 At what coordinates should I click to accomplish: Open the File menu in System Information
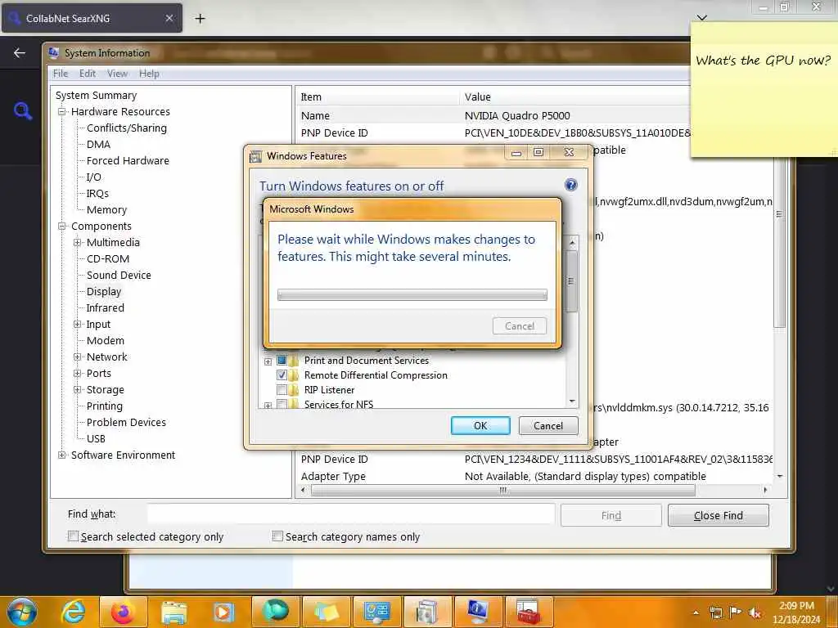pyautogui.click(x=61, y=74)
